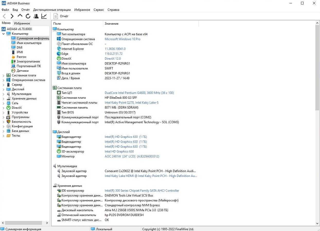Image resolution: width=320 pixels, height=231 pixels.
Task: Switch to the Избранное tab in the sidebar
Action: click(x=22, y=23)
